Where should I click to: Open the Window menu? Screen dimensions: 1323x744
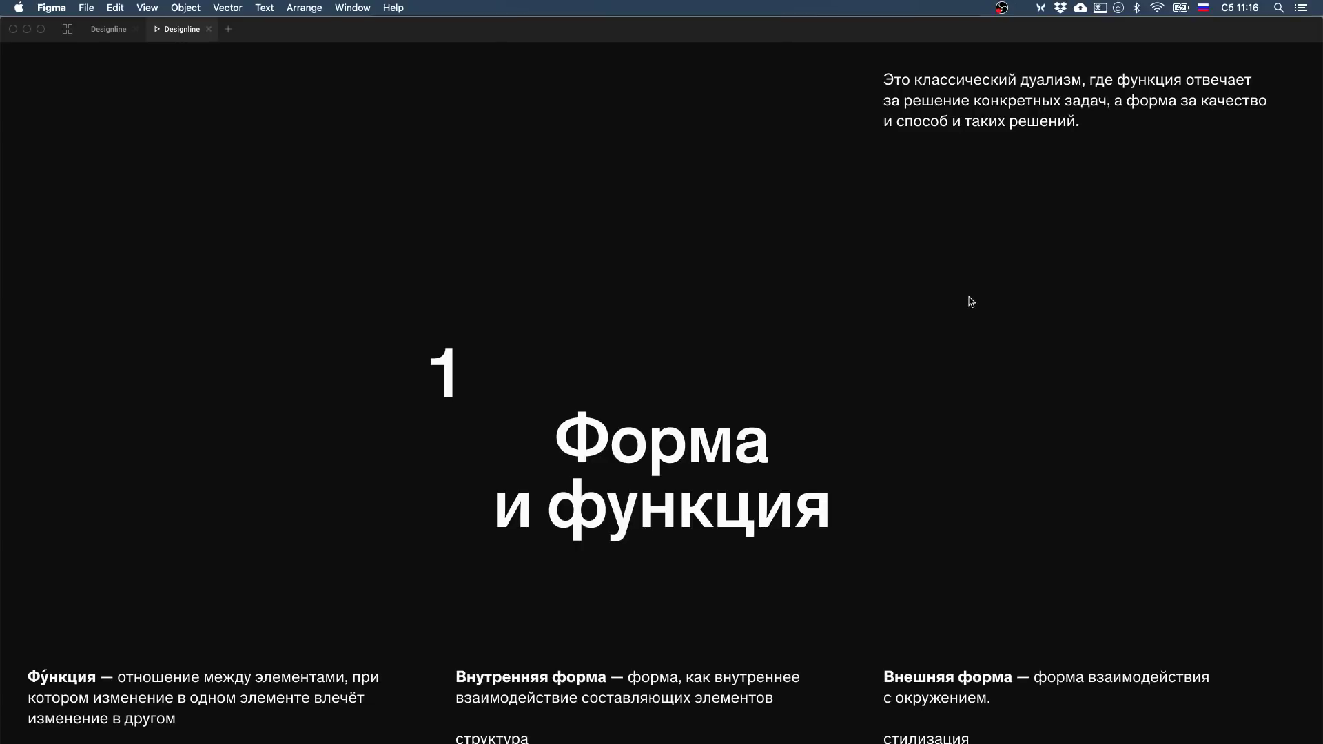352,8
